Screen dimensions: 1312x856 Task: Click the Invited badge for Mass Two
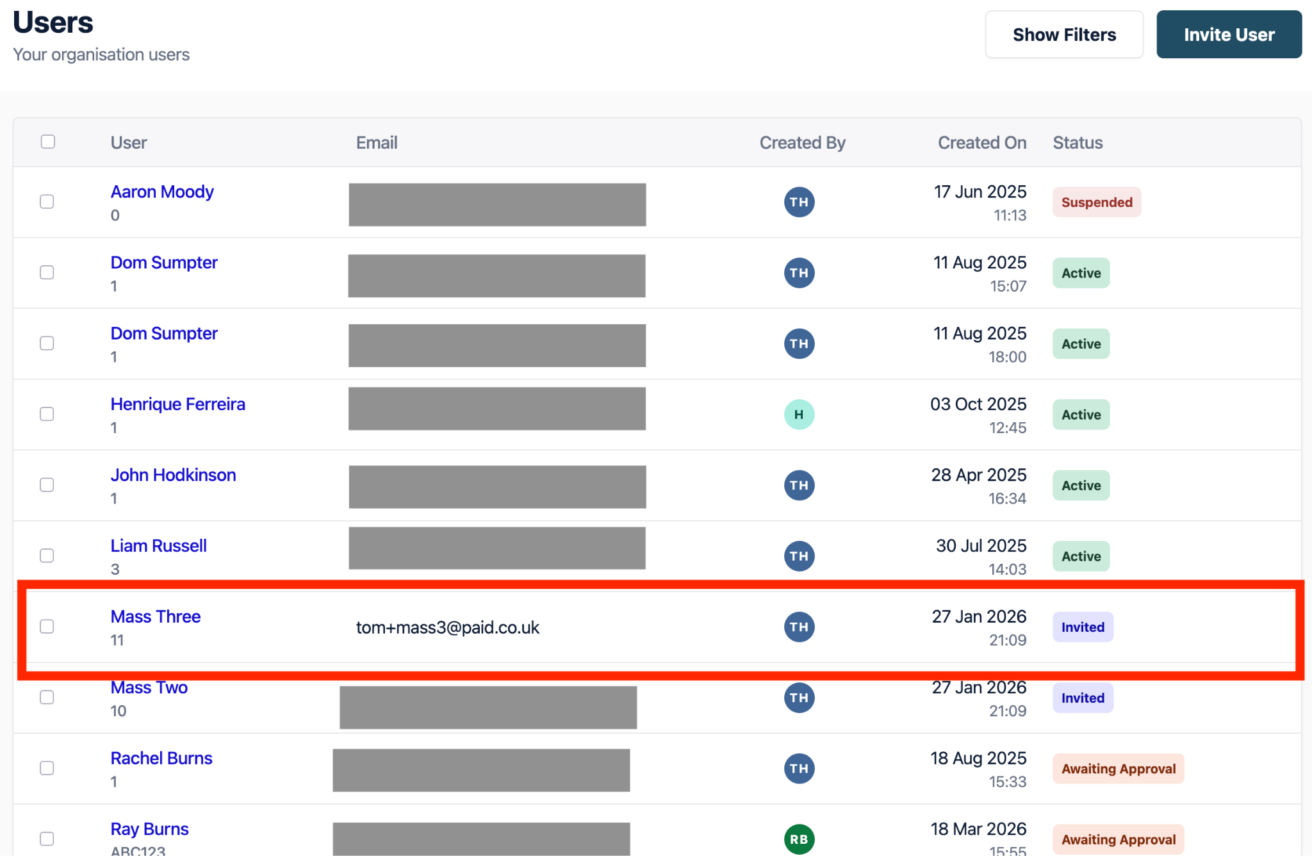click(1083, 698)
